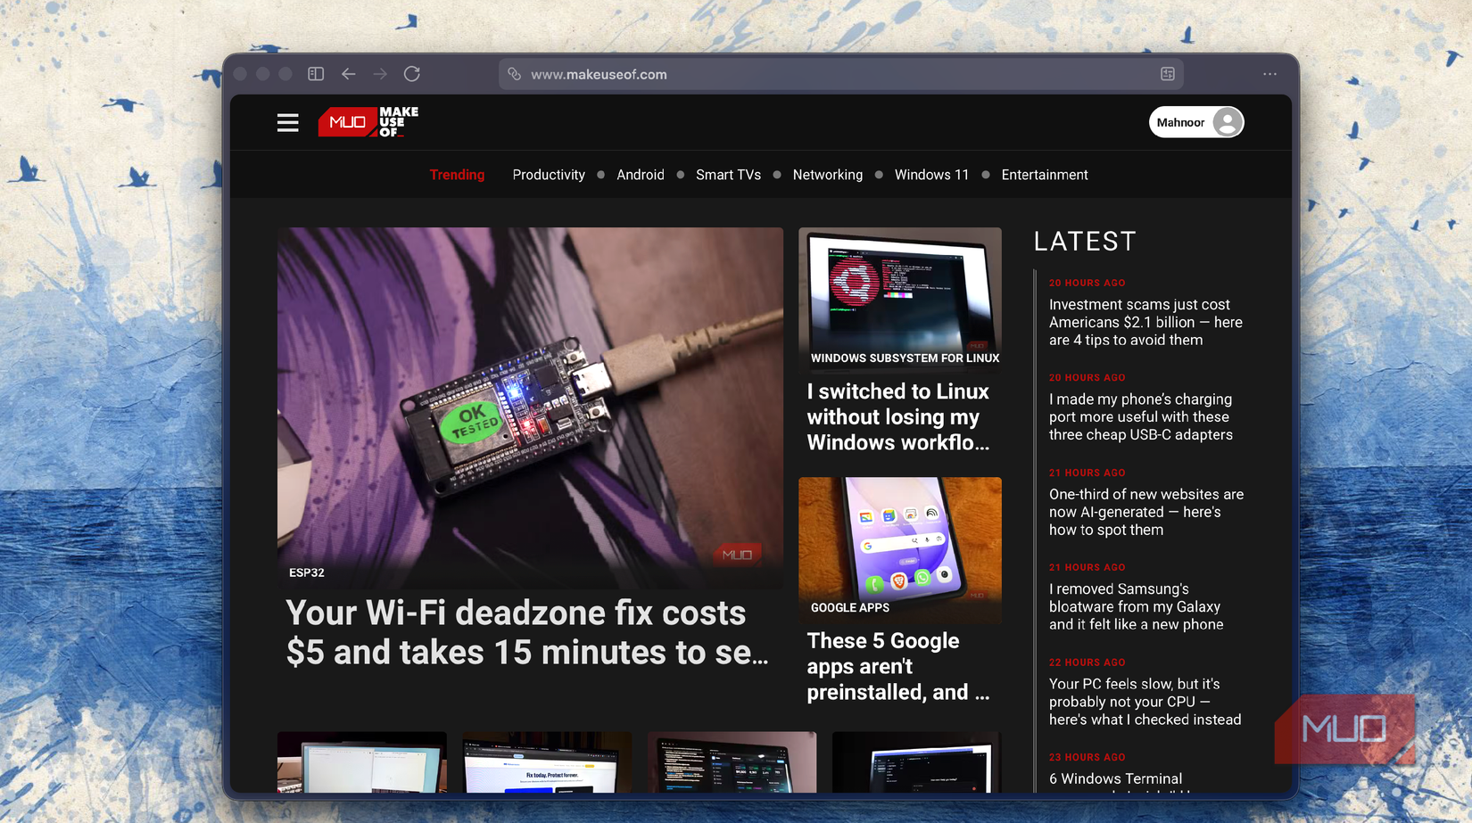Image resolution: width=1472 pixels, height=823 pixels.
Task: Select the Productivity navigation tab
Action: coord(548,175)
